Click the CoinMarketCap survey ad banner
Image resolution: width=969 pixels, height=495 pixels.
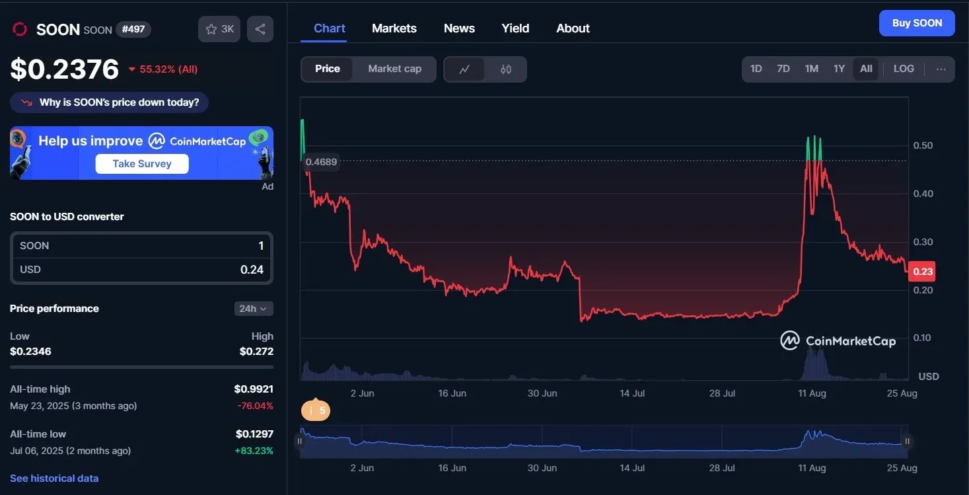click(141, 153)
